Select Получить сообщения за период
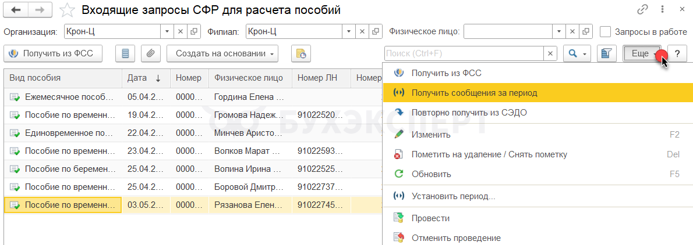This screenshot has height=245, width=693. 538,93
